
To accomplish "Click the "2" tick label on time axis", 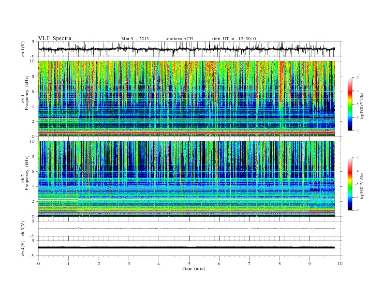I will pos(99,264).
